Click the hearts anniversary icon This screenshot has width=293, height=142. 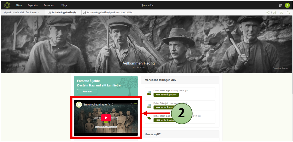pos(149,118)
